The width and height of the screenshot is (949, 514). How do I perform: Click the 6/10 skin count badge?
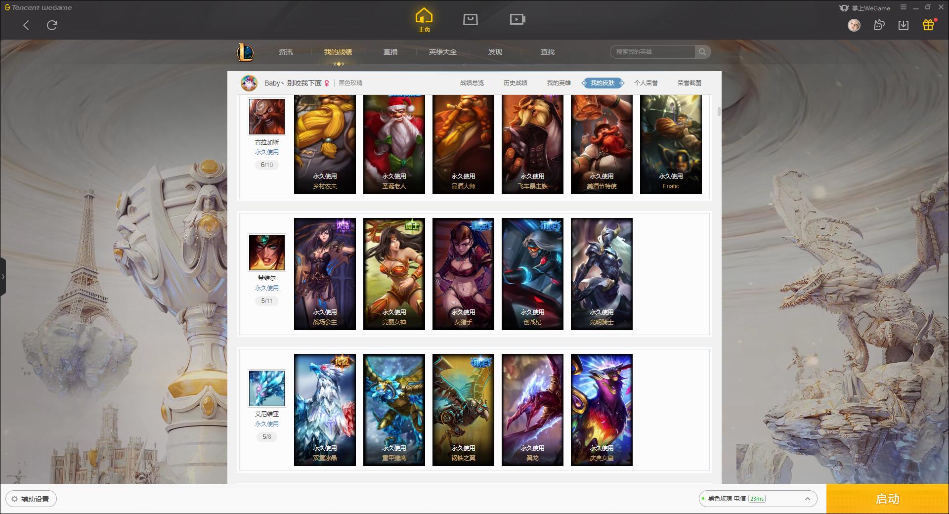click(x=267, y=165)
